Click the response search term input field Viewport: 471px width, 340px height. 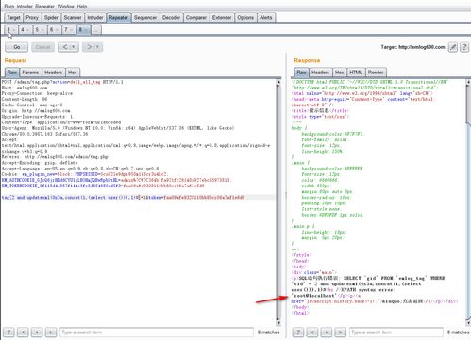(x=396, y=332)
